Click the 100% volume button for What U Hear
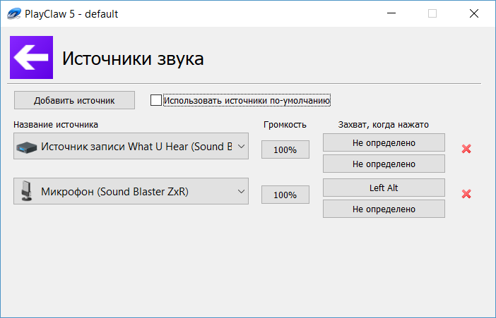The width and height of the screenshot is (496, 318). point(285,149)
